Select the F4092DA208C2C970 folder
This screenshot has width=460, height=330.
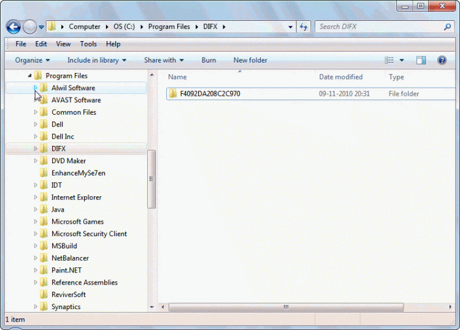pyautogui.click(x=311, y=94)
